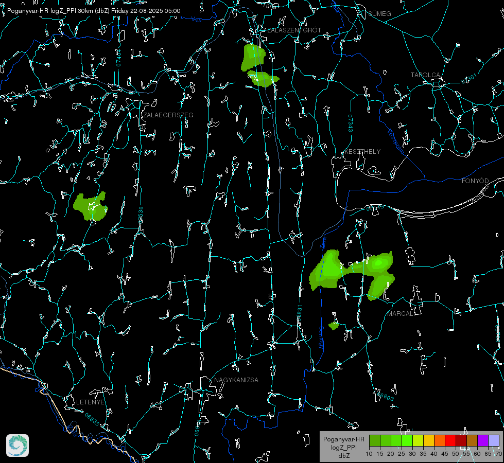Click the map title text Poganyvar-HR logZ_PPI 30km
504x463 pixels.
point(50,11)
